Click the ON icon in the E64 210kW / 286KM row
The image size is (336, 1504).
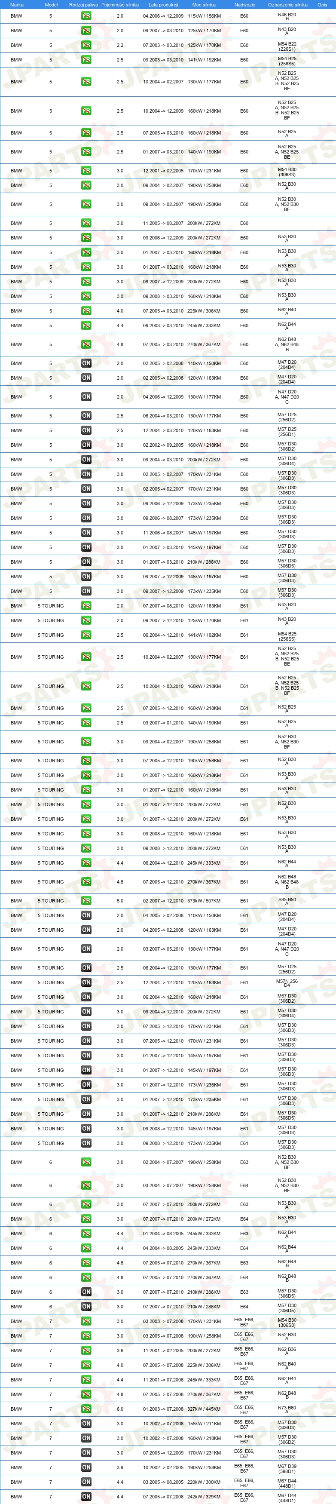click(86, 1306)
